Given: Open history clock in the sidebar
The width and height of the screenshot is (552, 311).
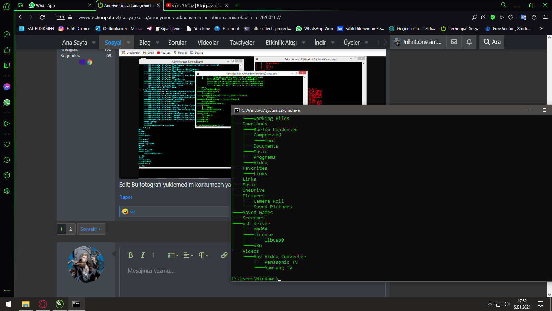Looking at the screenshot, I should click(7, 160).
